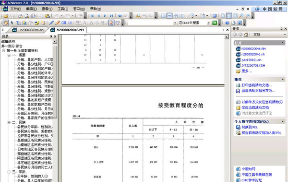Image resolution: width=288 pixels, height=189 pixels.
Task: Click the 目录 panel scrollbar up arrow
Action: pos(55,42)
